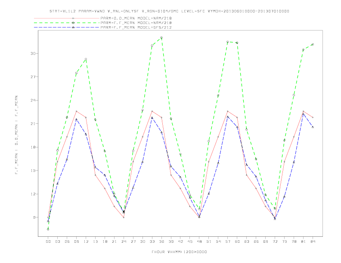
Task: Click green NAM circle marker at hour 57
Action: click(228, 42)
